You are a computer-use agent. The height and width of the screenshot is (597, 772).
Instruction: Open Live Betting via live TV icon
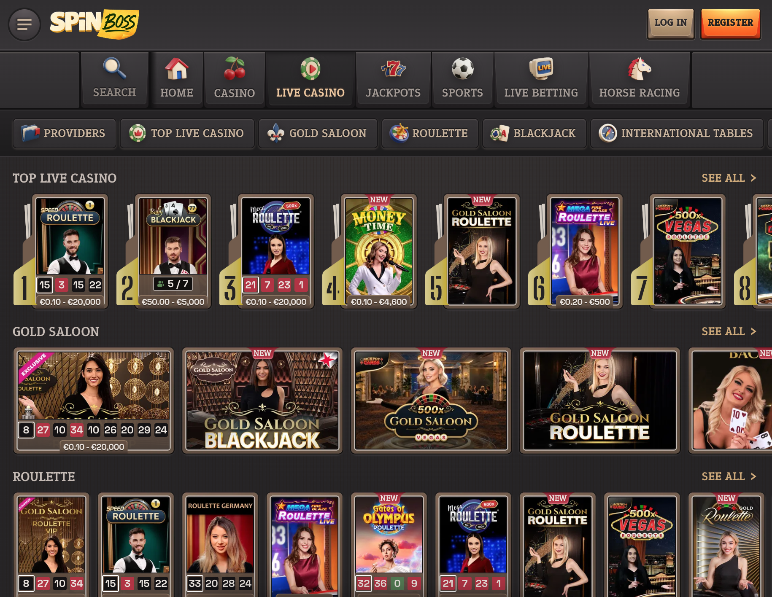pos(541,68)
